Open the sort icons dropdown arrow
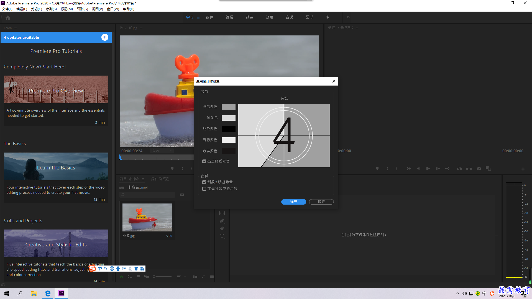The height and width of the screenshot is (299, 532). (185, 277)
